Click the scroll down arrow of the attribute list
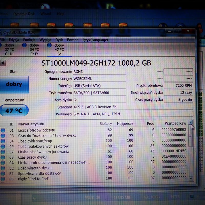This screenshot has height=205, width=205. coord(191,178)
